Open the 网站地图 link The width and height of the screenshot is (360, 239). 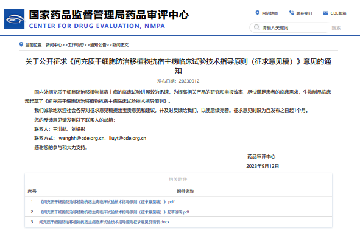click(x=270, y=13)
